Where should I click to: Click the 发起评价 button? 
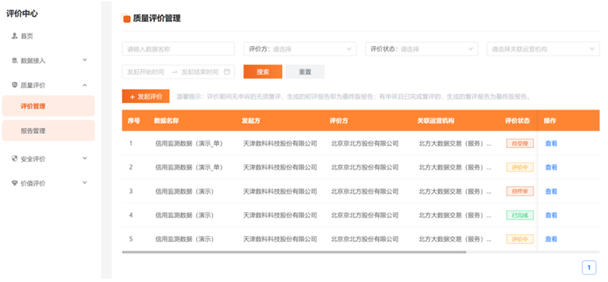click(x=146, y=97)
